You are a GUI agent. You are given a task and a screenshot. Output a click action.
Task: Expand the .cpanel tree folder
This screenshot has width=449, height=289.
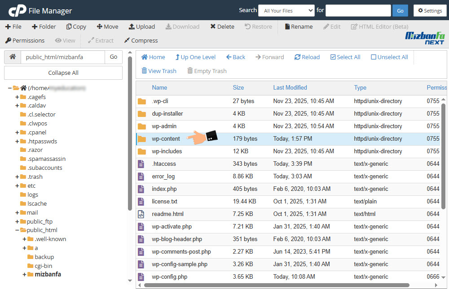(18, 132)
